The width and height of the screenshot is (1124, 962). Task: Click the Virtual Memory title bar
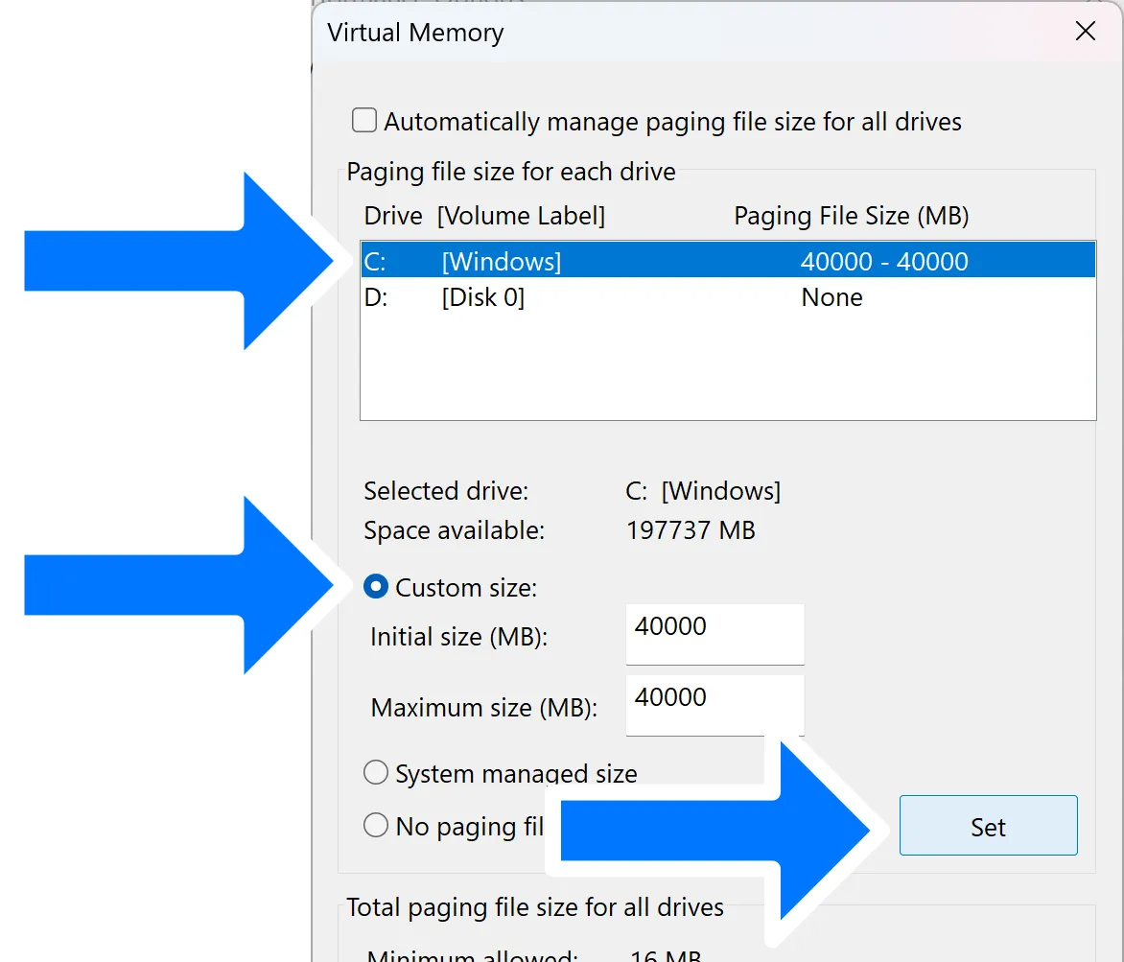[671, 32]
